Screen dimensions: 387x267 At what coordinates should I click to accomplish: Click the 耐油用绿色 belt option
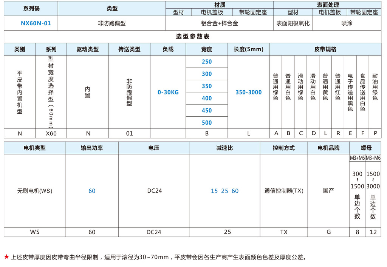(375, 87)
